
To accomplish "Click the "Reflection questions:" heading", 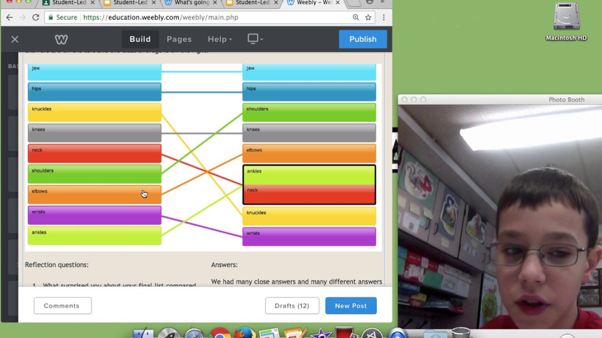I will pyautogui.click(x=57, y=265).
